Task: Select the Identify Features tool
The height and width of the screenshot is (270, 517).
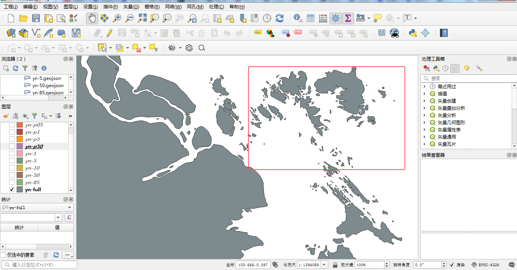Action: click(x=298, y=18)
